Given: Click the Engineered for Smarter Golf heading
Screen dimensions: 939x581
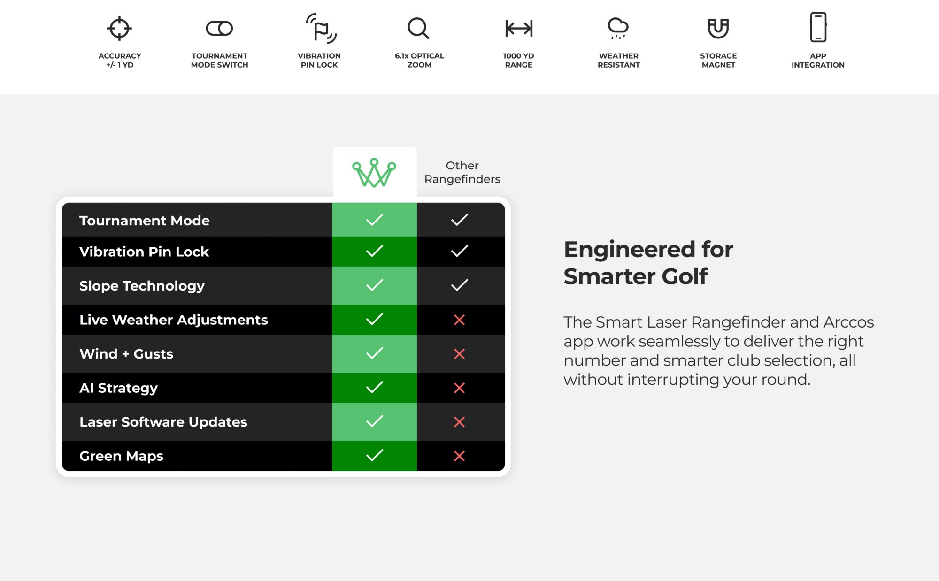Looking at the screenshot, I should (x=648, y=263).
